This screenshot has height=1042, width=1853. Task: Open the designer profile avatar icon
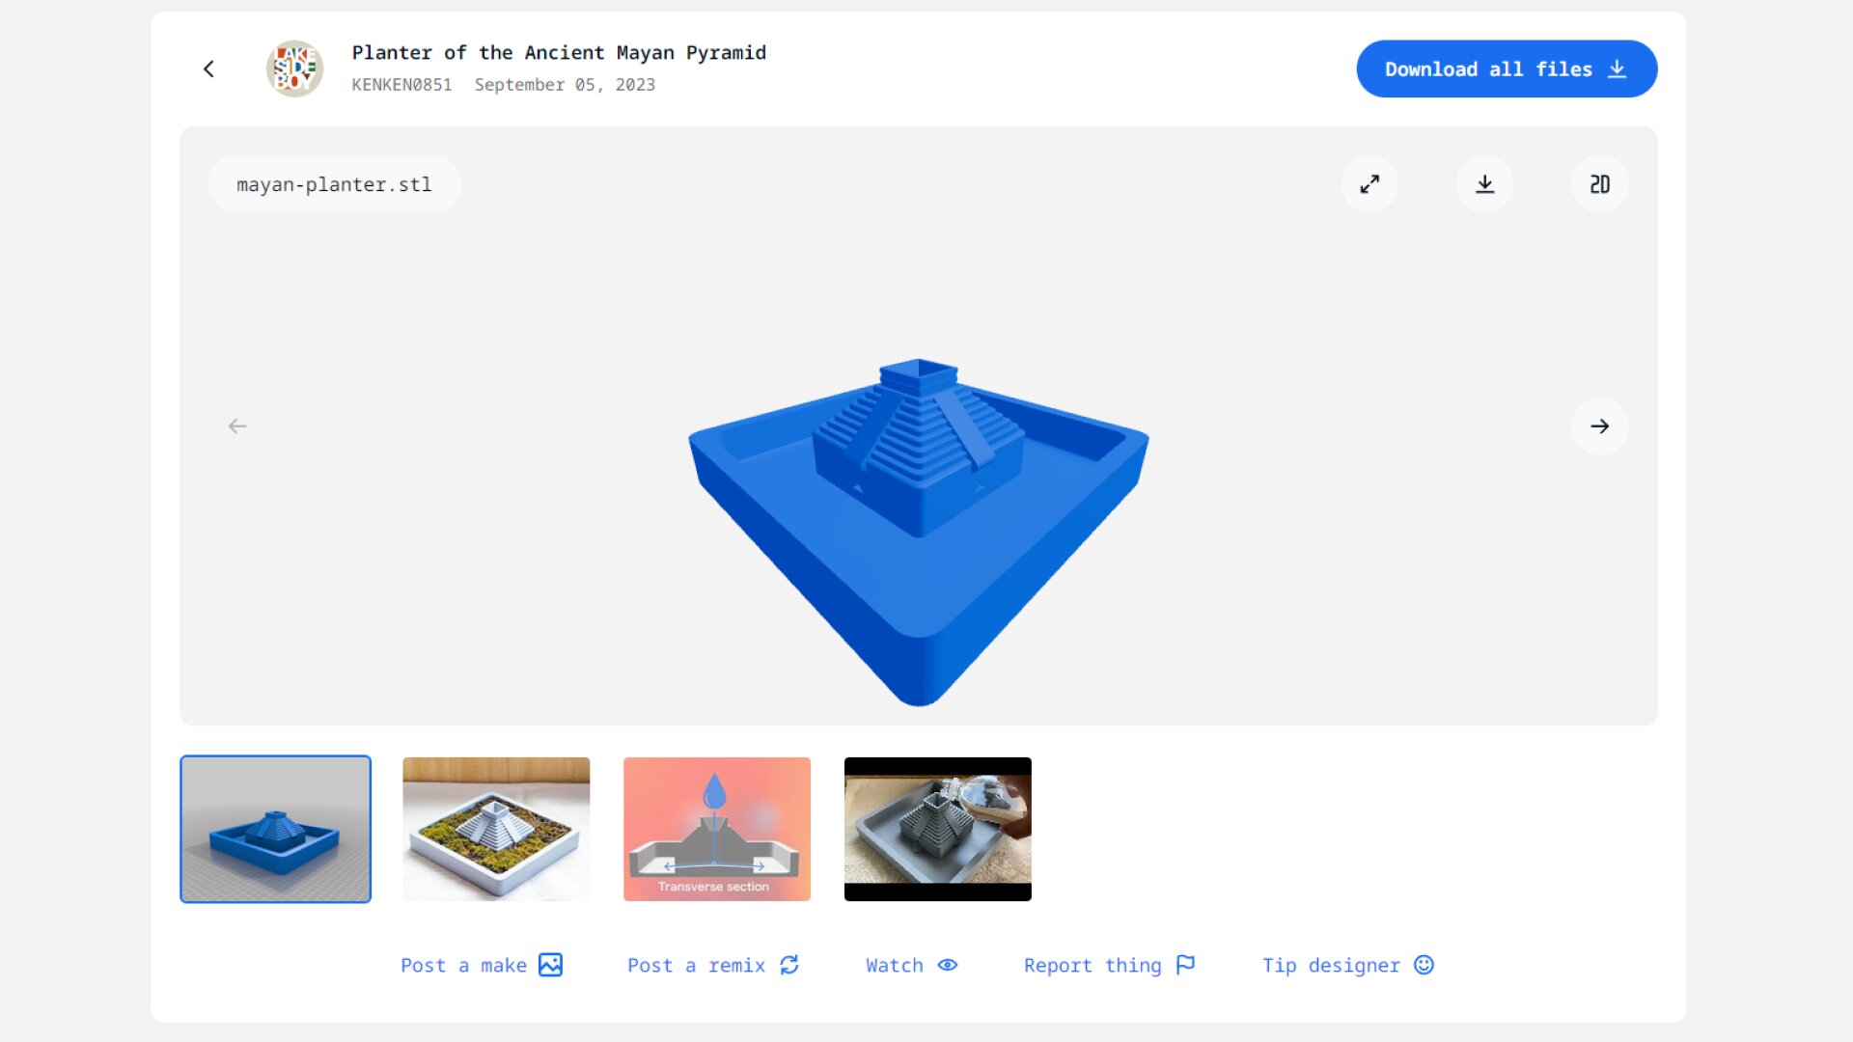[295, 69]
